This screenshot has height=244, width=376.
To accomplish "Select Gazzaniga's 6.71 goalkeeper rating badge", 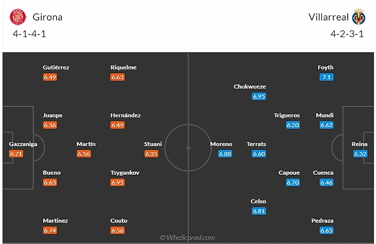I will pyautogui.click(x=16, y=154).
